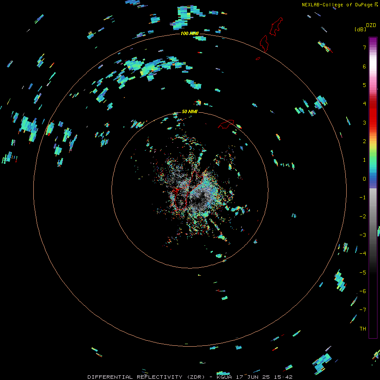Click the legend value -6
The image size is (380, 380).
coord(363,291)
